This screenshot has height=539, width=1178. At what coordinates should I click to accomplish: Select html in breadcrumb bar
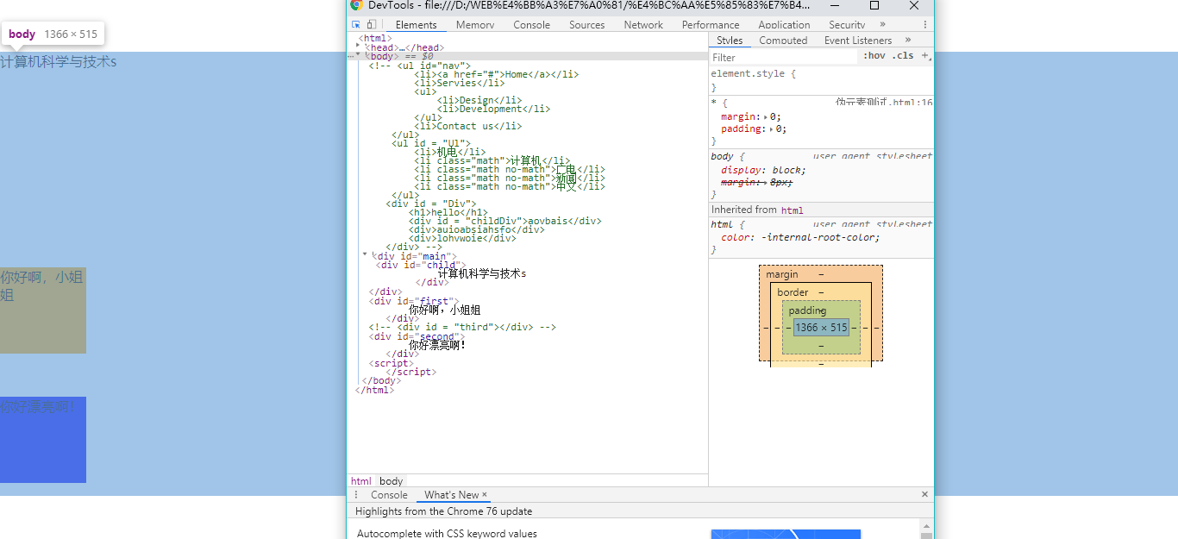pyautogui.click(x=360, y=480)
